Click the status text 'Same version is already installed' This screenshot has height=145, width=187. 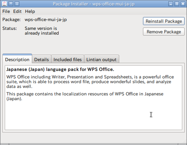[x=42, y=31]
